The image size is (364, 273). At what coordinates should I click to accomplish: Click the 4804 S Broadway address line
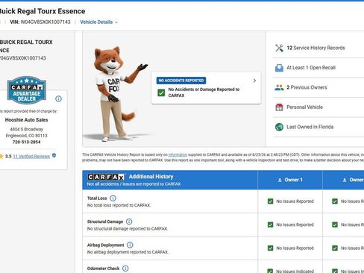click(27, 129)
